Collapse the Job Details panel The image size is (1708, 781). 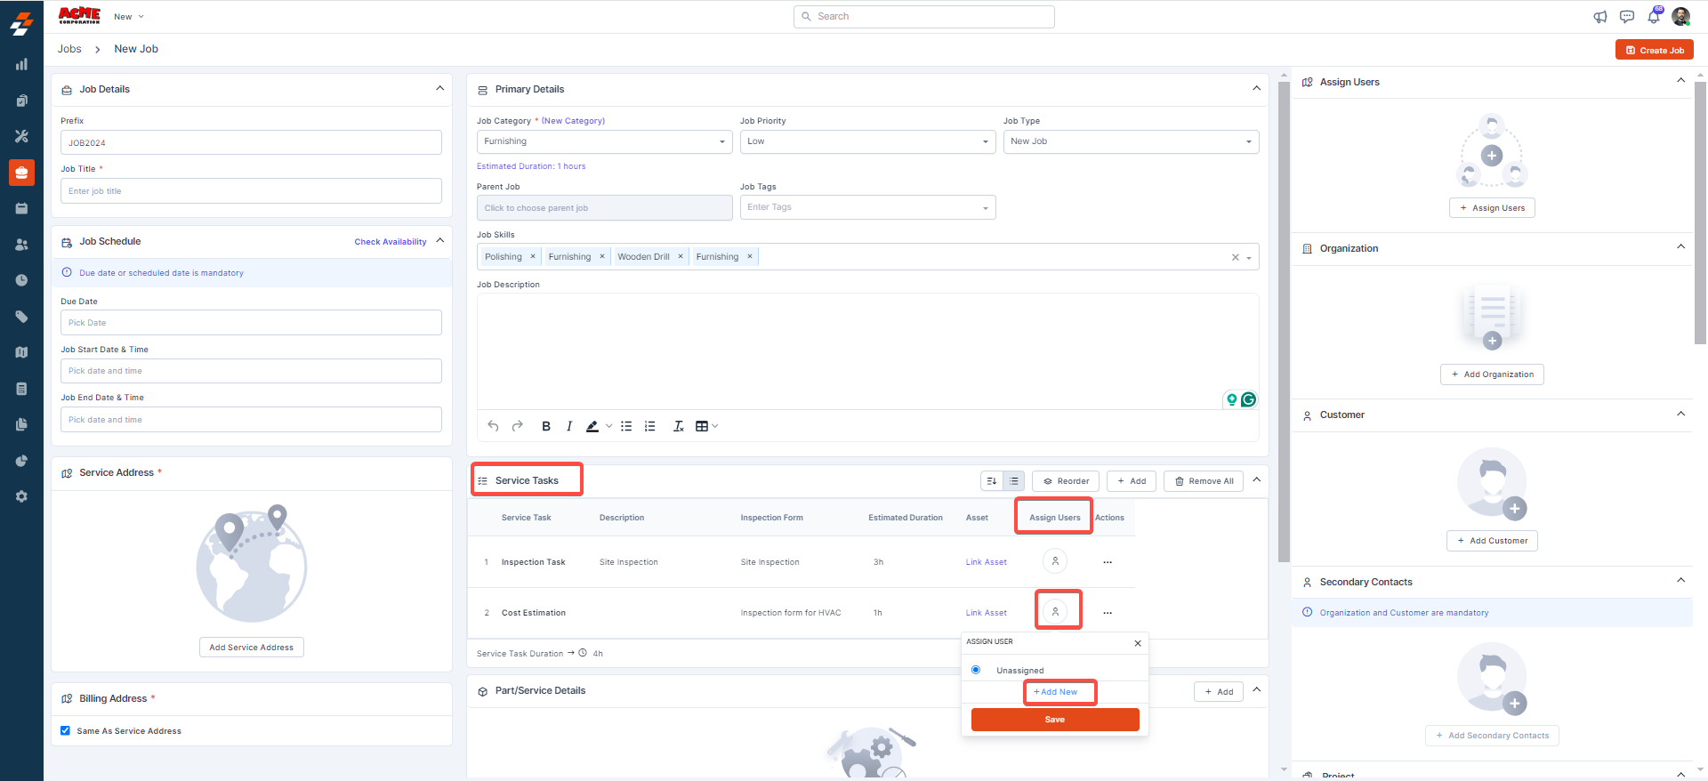pos(439,88)
